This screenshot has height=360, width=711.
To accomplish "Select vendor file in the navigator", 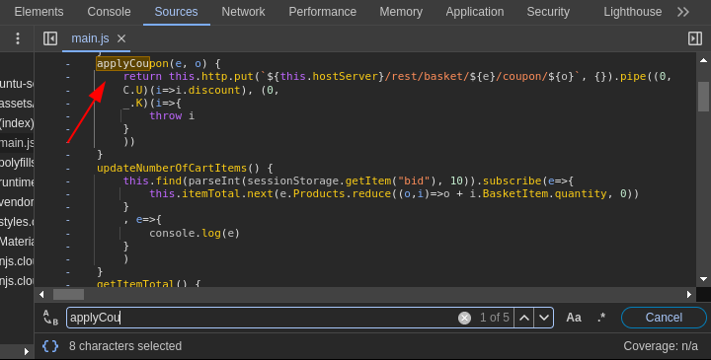I will pos(17,202).
